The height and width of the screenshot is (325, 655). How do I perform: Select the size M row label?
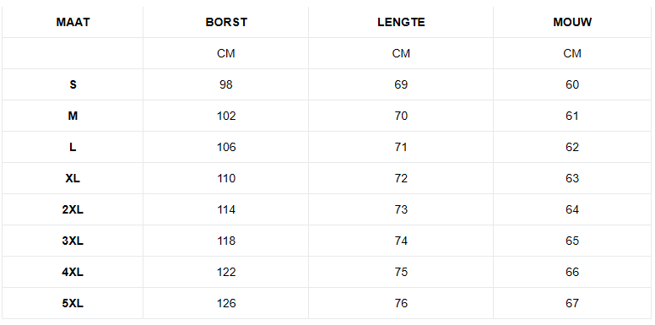(73, 116)
